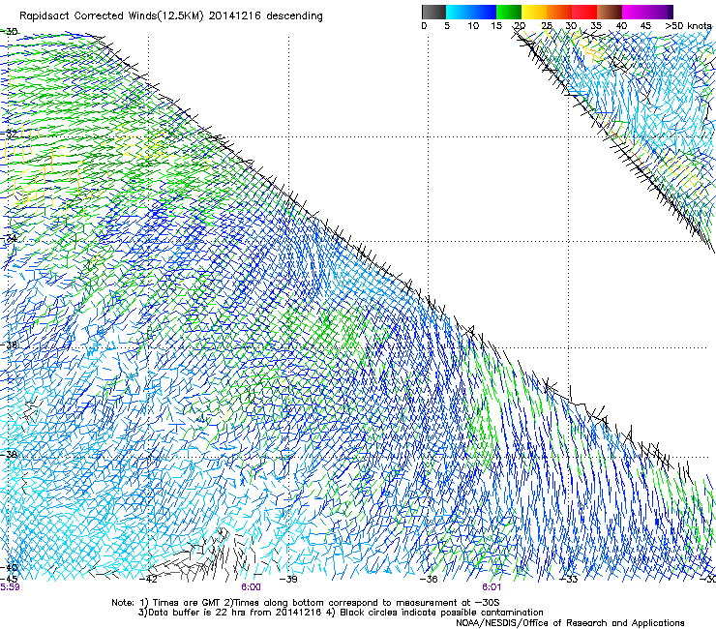Viewport: 716px width, 629px height.
Task: Click the '-34' latitude label on the left axis
Action: [9, 238]
